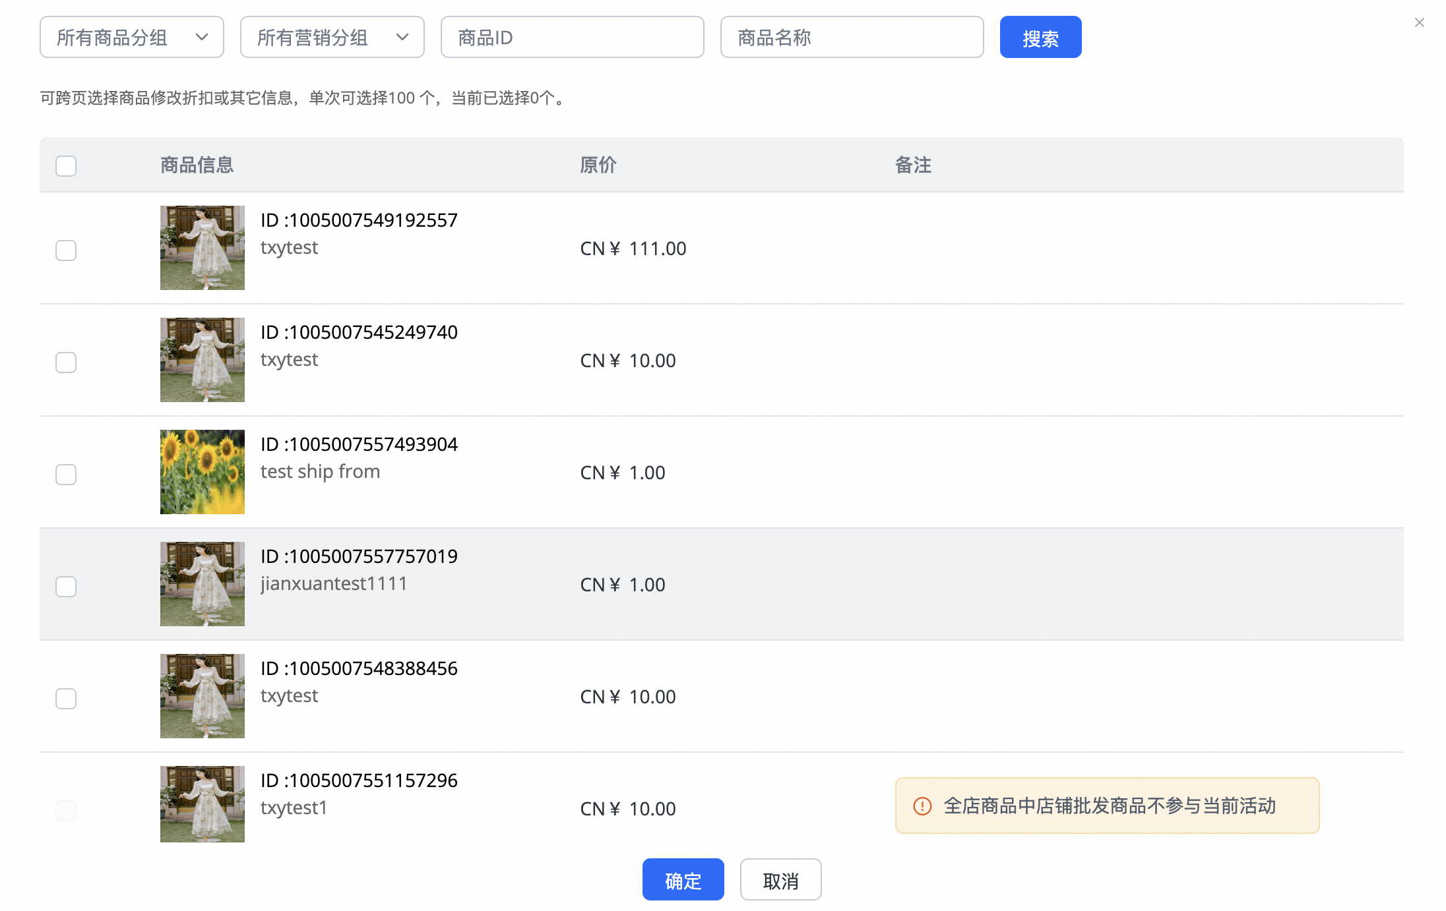Open thumbnail of product 1005007545249740
This screenshot has height=911, width=1446.
203,360
